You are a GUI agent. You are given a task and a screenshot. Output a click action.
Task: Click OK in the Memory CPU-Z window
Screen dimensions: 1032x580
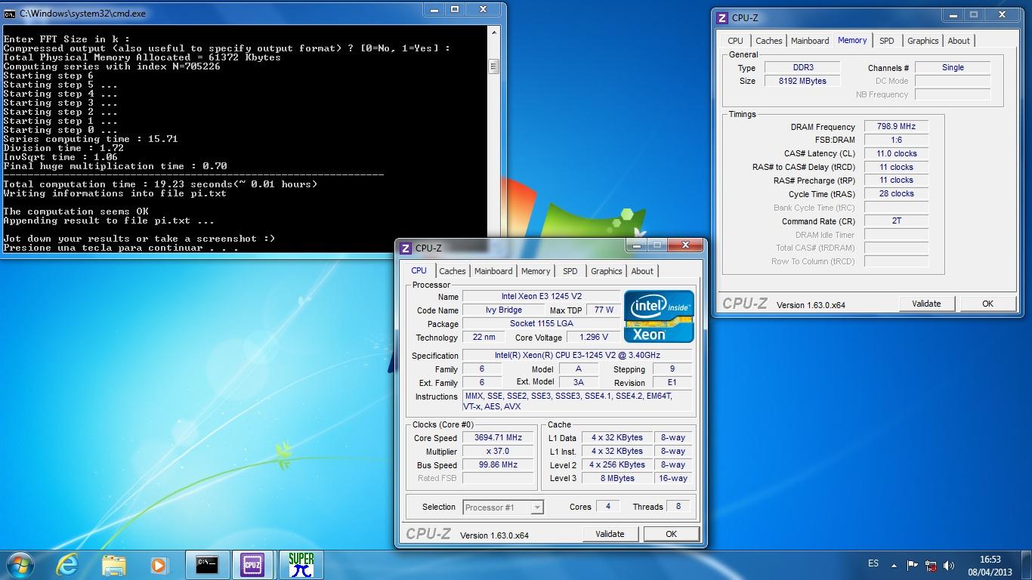pos(987,304)
